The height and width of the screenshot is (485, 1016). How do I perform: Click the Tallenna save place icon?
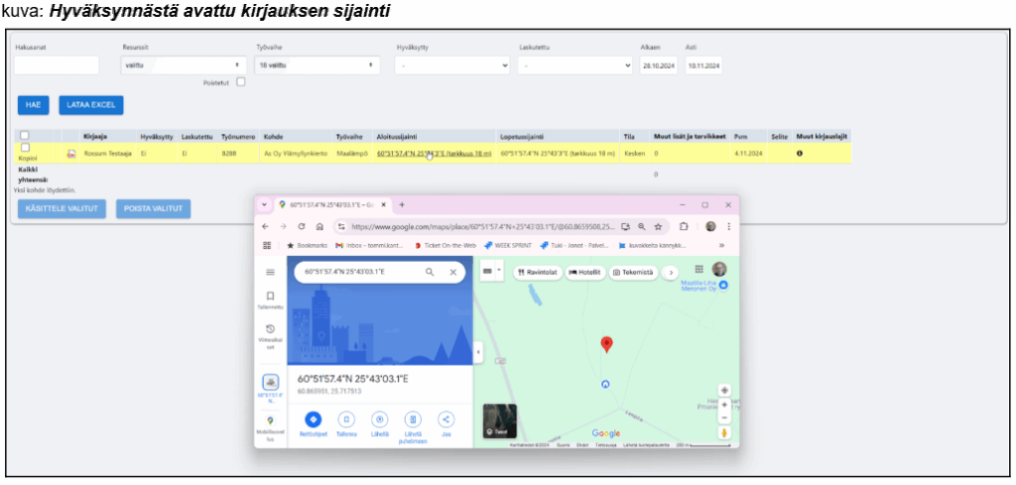pos(346,420)
